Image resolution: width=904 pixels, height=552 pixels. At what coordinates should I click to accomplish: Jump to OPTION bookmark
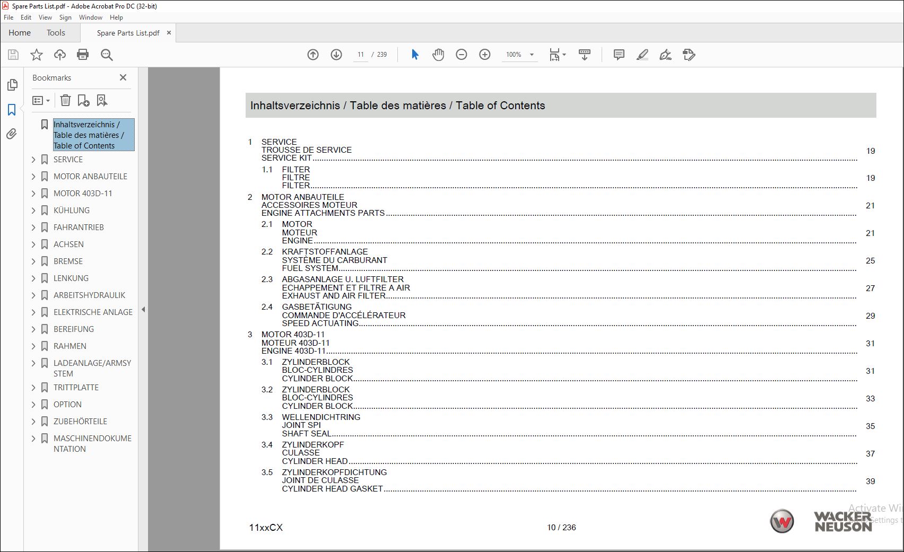[67, 405]
